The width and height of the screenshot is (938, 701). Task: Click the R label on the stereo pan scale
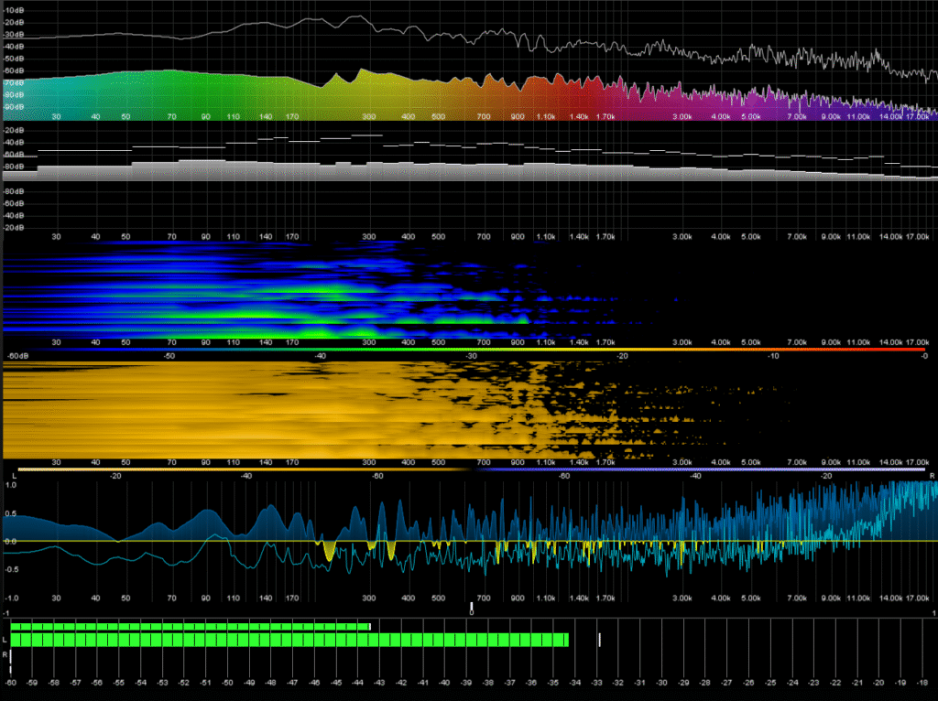coord(932,476)
